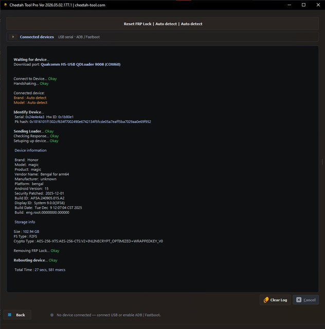Click the Cancel X icon
Image resolution: width=325 pixels, height=329 pixels.
click(x=299, y=300)
